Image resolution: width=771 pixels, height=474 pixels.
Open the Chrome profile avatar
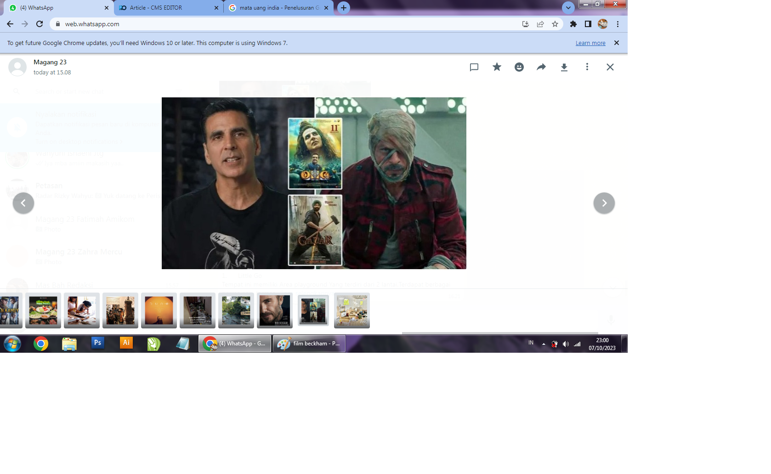pos(603,24)
